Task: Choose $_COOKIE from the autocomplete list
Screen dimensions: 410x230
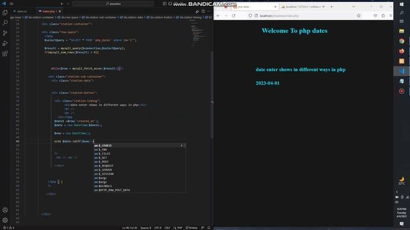Action: click(x=140, y=146)
